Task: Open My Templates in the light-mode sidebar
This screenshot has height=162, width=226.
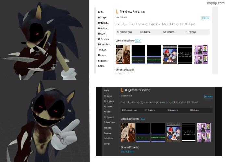Action: tap(103, 23)
